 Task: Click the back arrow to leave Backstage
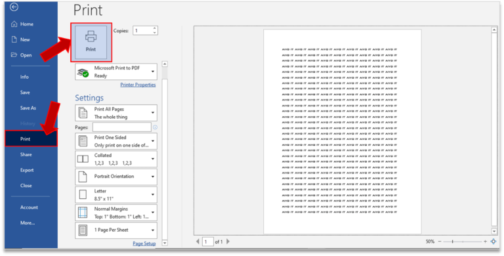[14, 7]
